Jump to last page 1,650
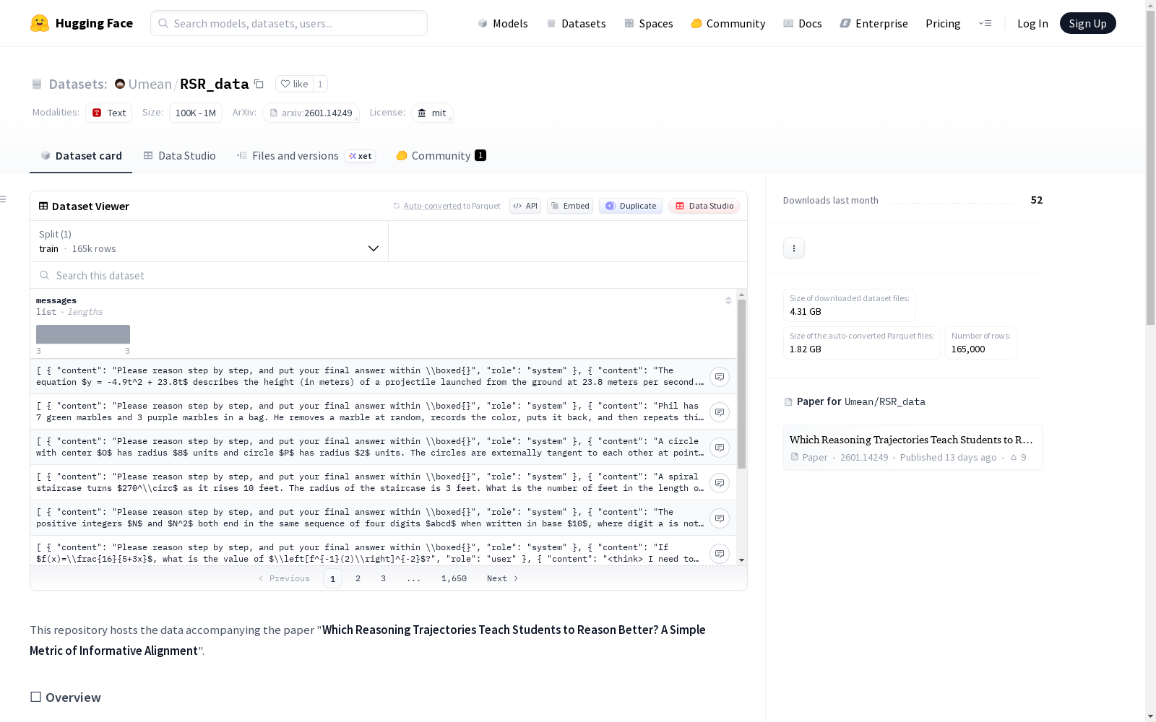 click(454, 578)
